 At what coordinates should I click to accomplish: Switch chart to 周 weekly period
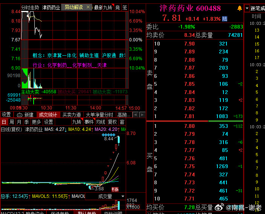tap(12, 122)
